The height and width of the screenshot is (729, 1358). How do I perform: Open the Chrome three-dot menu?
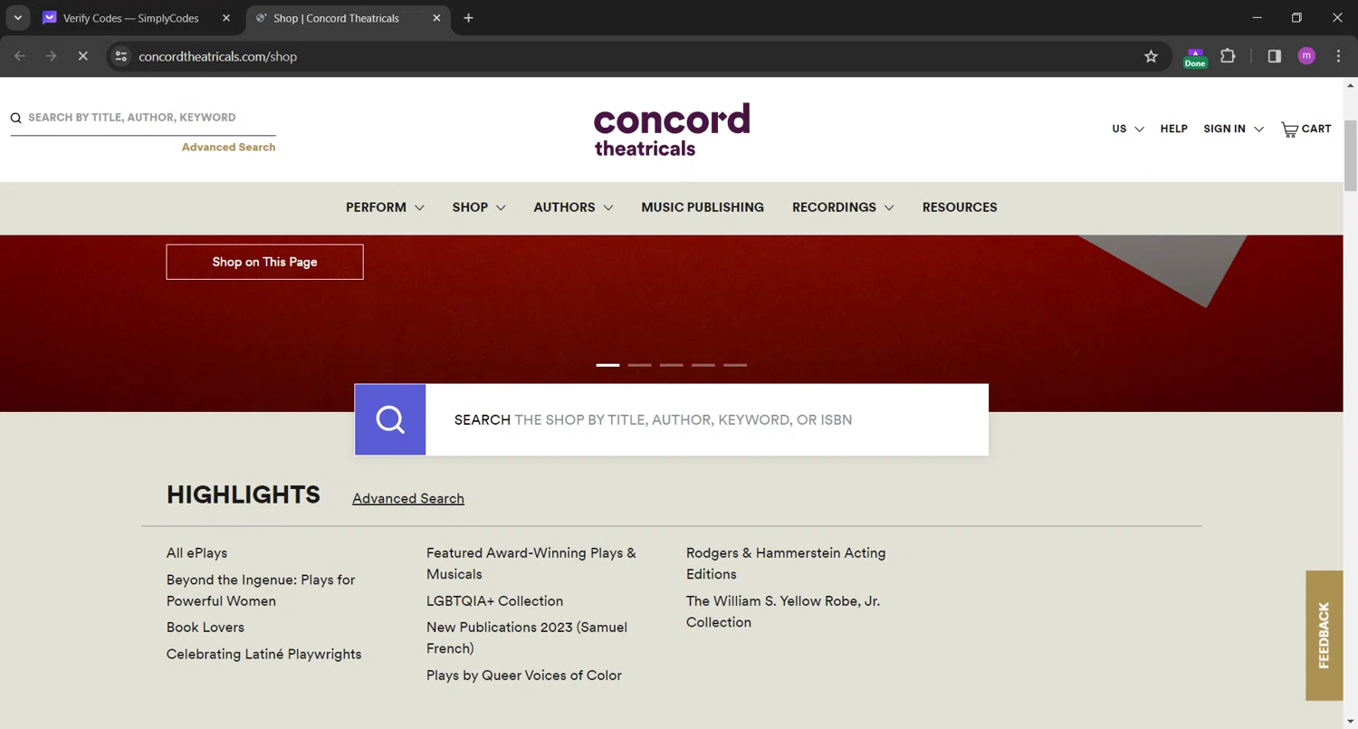pos(1338,56)
